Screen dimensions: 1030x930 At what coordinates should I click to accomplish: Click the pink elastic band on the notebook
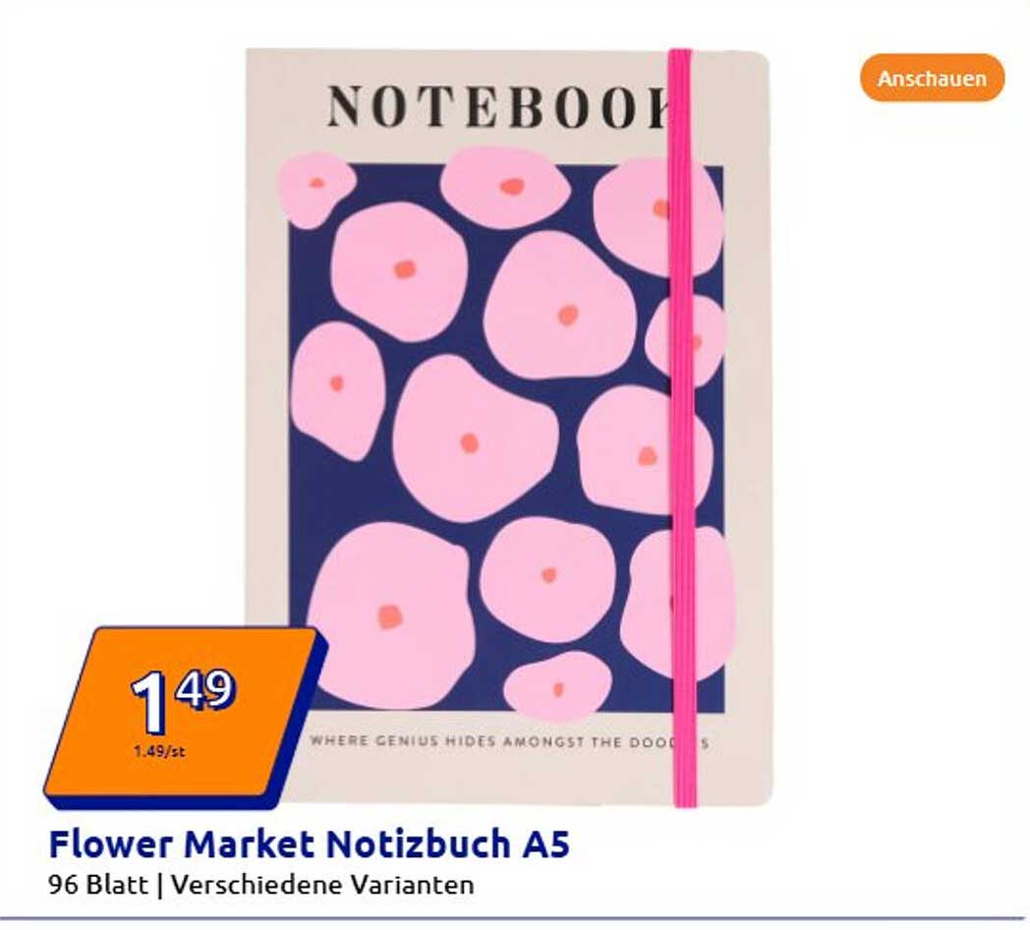682,428
